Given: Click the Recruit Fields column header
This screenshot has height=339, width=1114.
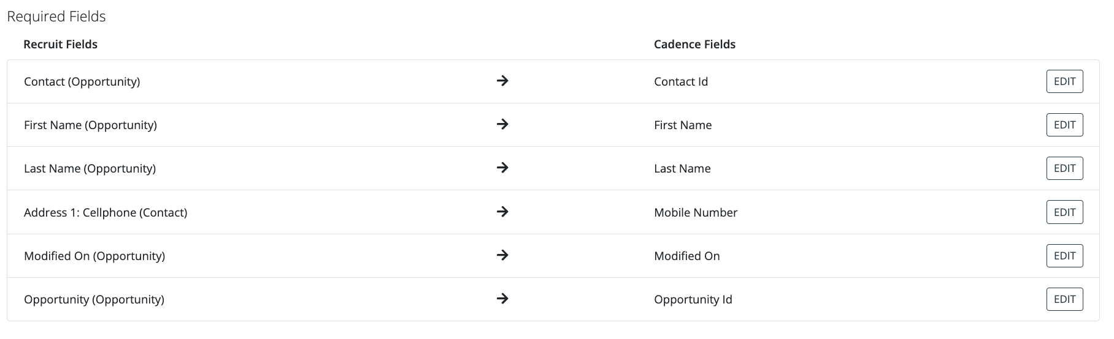Looking at the screenshot, I should pos(60,44).
